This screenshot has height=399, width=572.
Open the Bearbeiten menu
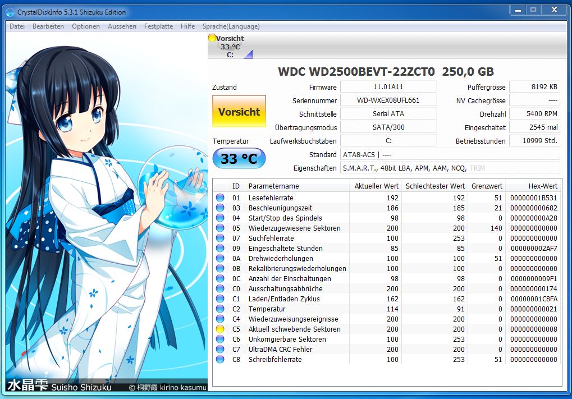pyautogui.click(x=48, y=26)
